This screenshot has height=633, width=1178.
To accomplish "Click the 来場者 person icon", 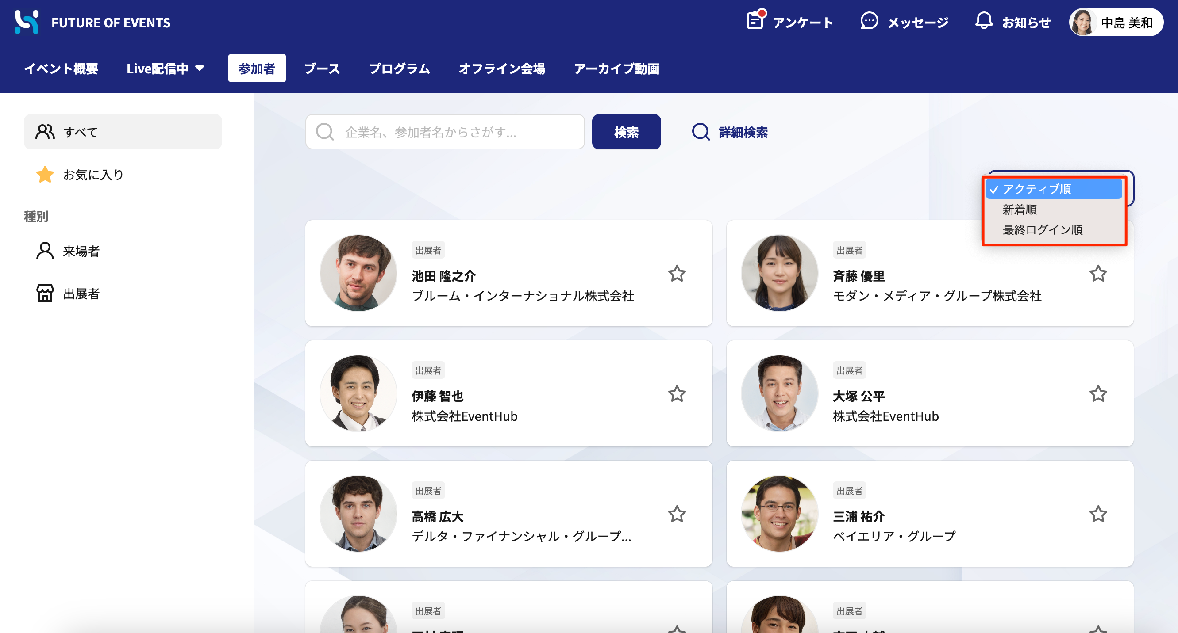I will (45, 251).
